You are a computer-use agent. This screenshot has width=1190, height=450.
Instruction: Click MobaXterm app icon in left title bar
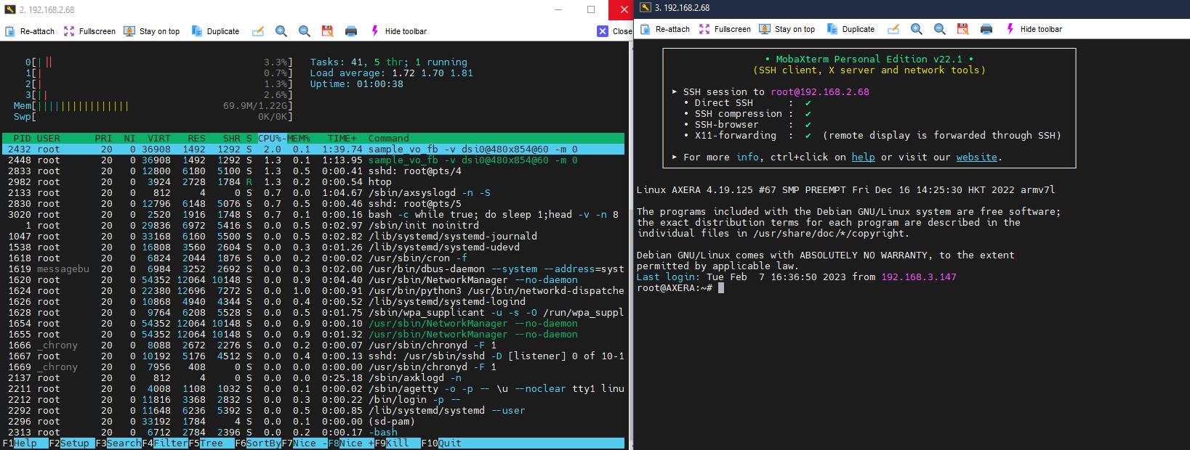[x=9, y=10]
